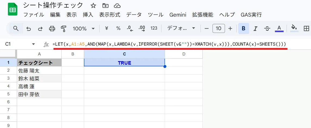The height and width of the screenshot is (128, 311).
Task: Select cell 鈴木 結菜
Action: [x=39, y=78]
